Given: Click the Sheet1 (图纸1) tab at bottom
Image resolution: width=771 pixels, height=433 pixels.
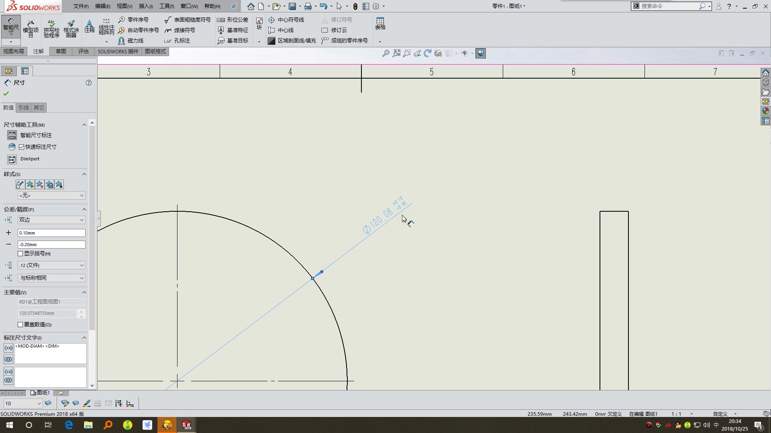Looking at the screenshot, I should 40,393.
